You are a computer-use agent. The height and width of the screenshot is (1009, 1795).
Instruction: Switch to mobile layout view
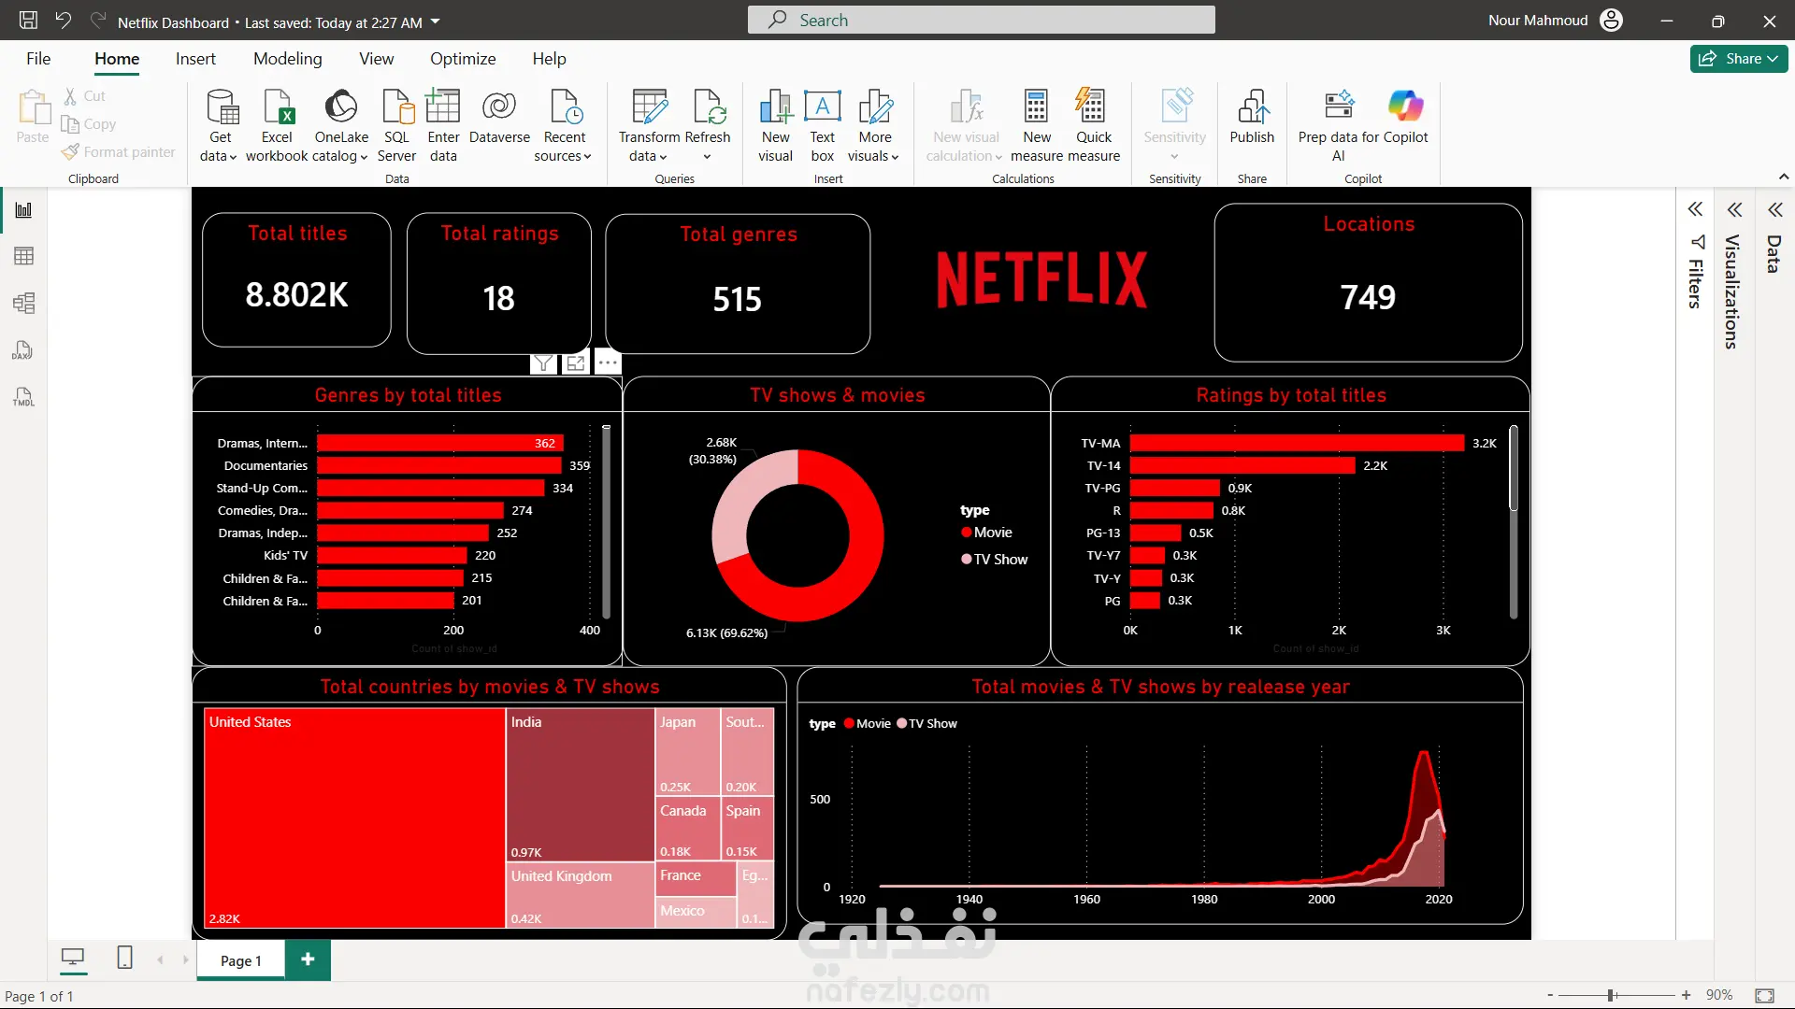(124, 958)
